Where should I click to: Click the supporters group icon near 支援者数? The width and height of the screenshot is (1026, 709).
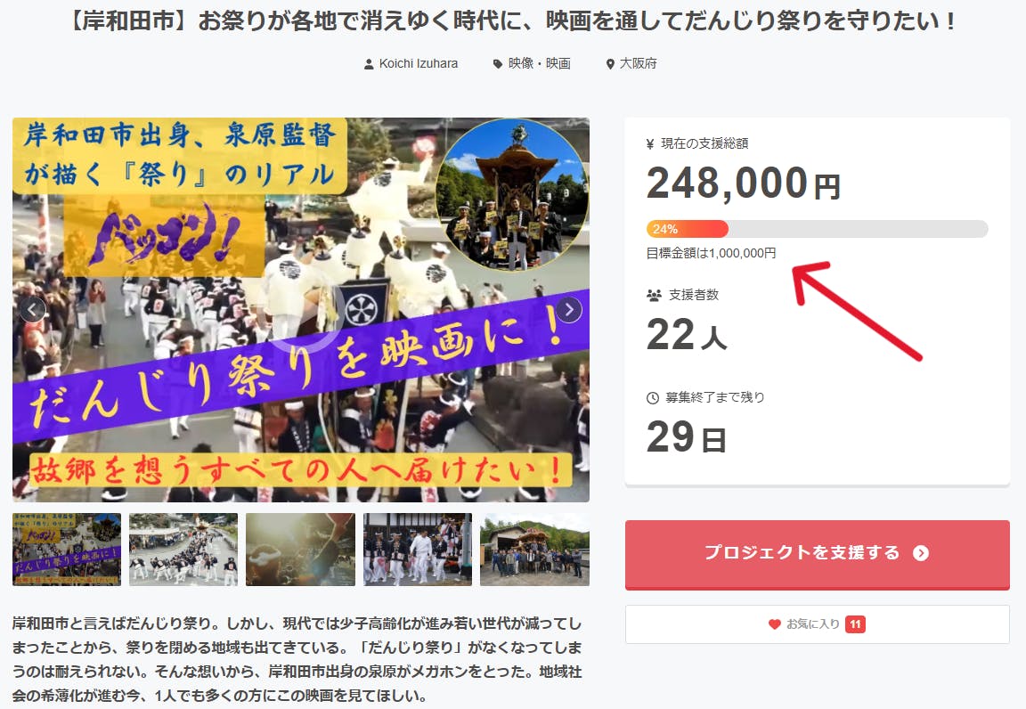coord(654,295)
